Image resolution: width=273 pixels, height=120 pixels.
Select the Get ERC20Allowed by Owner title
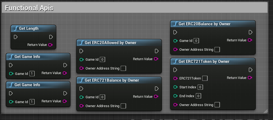110,43
